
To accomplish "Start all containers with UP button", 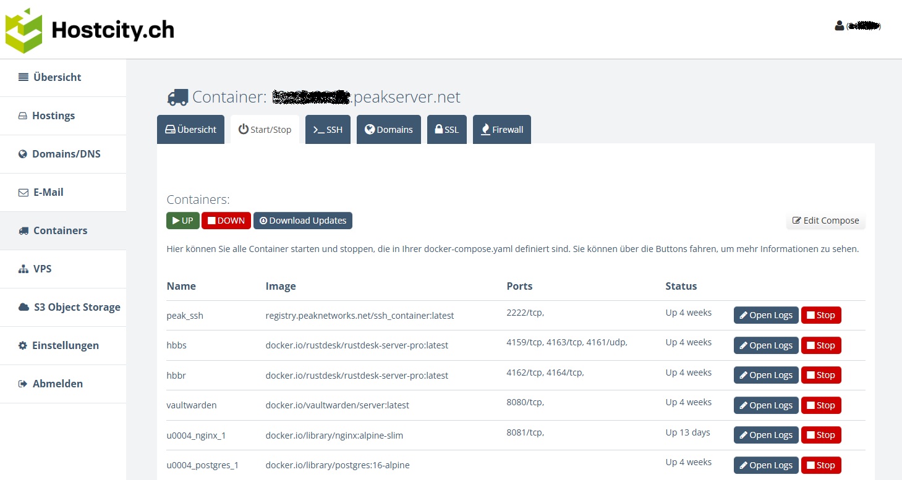I will [x=182, y=221].
